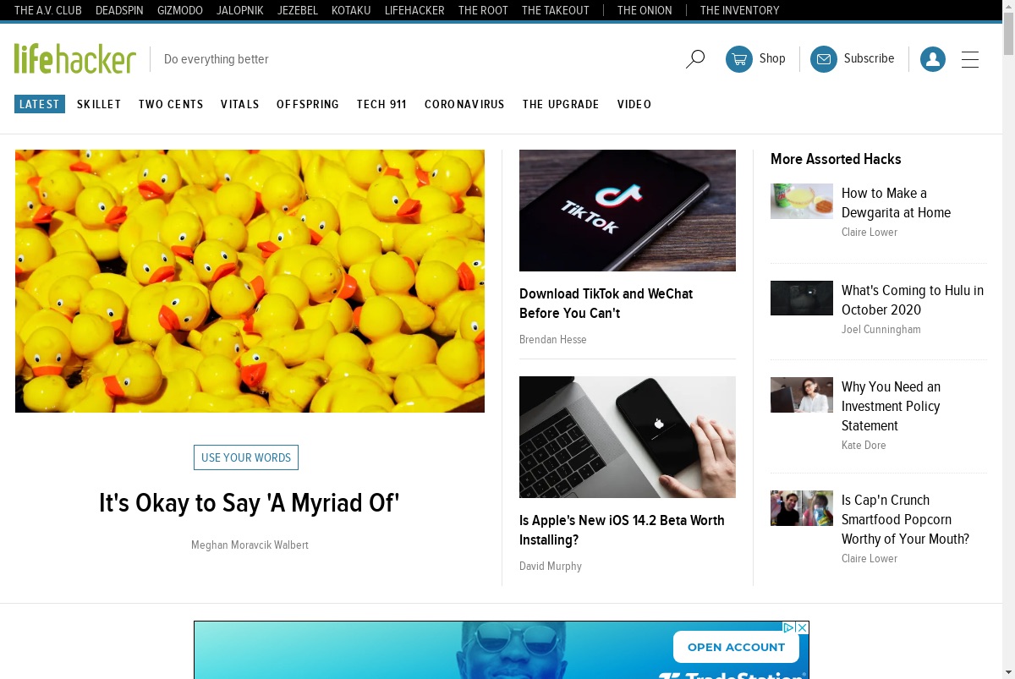Open the Two Cents section
Screen dimensions: 1015x679
point(171,104)
